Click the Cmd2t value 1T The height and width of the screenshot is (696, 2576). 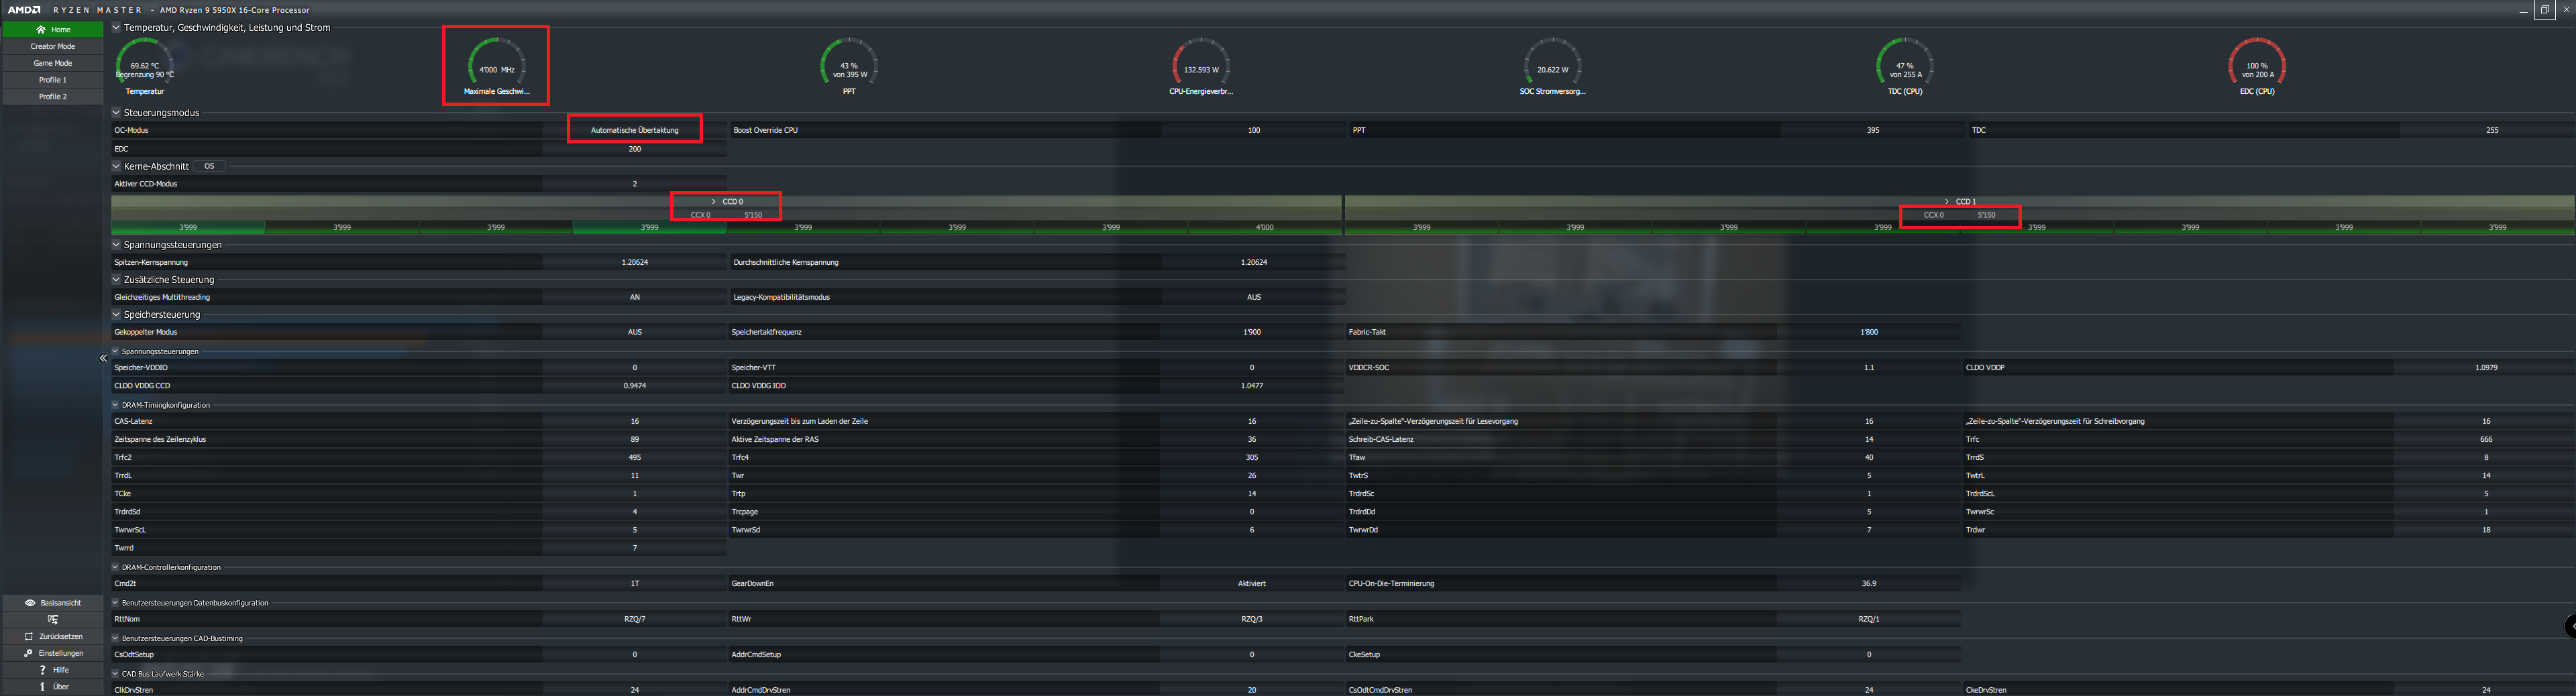point(635,583)
